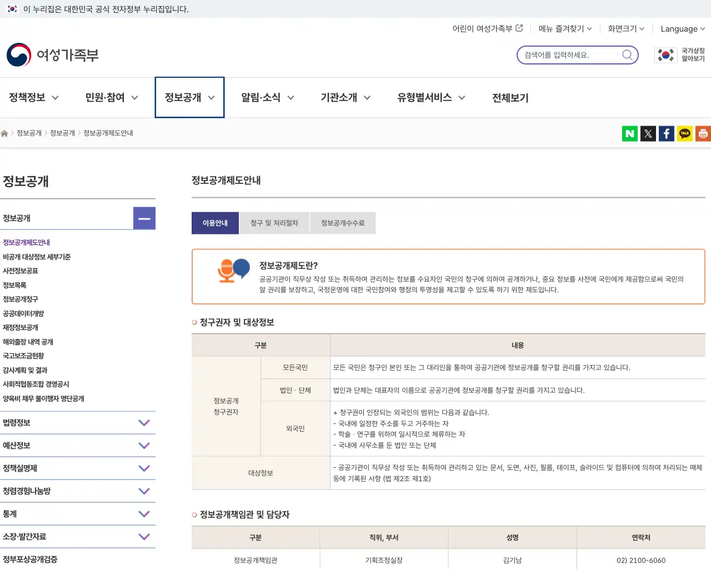Expand the 청렴경험나눔방 sidebar section
The image size is (711, 569).
click(x=144, y=491)
